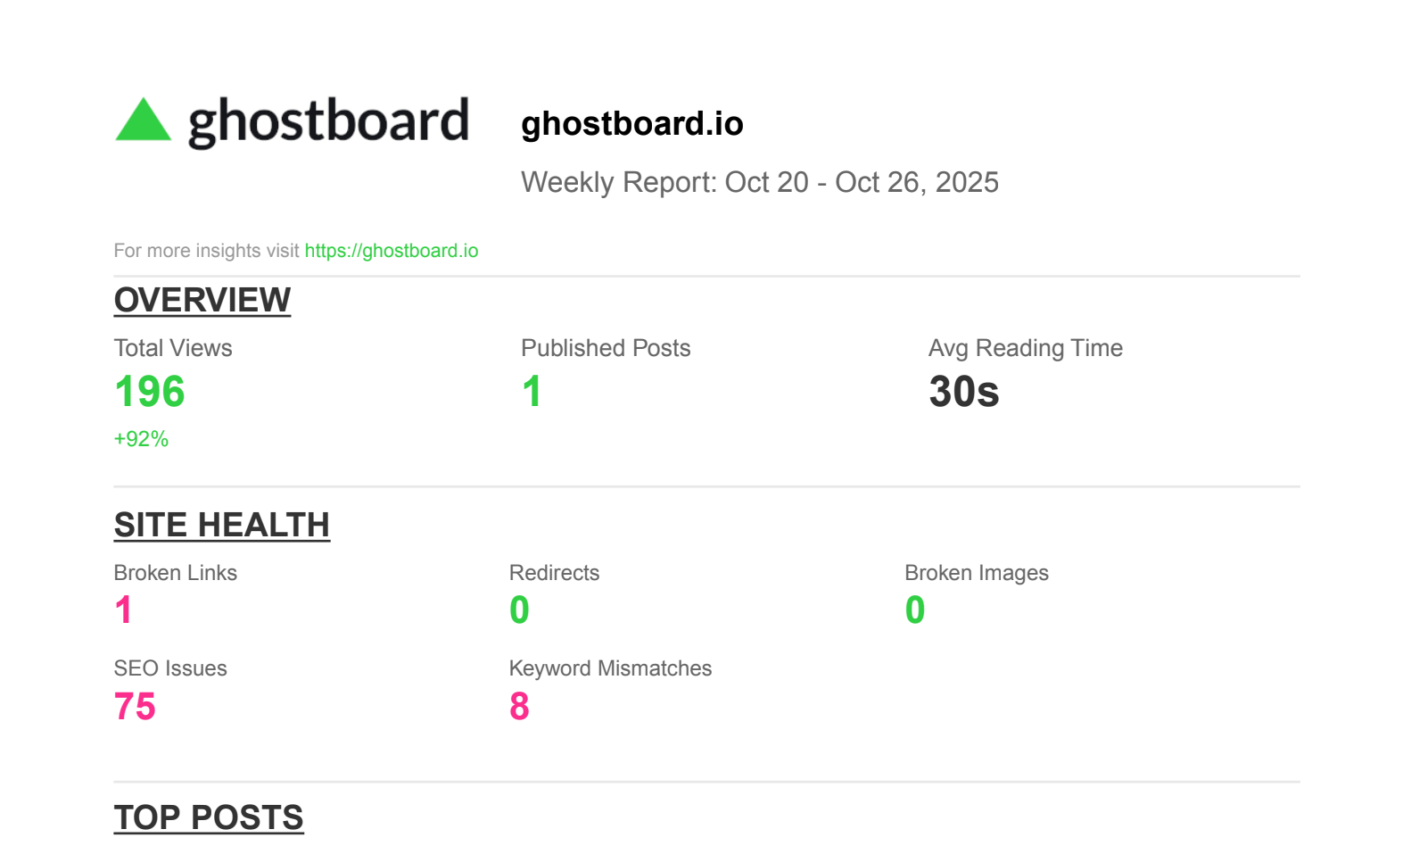Screen dimensions: 1411x846
Task: Click the SEO Issues count 75
Action: pyautogui.click(x=135, y=707)
